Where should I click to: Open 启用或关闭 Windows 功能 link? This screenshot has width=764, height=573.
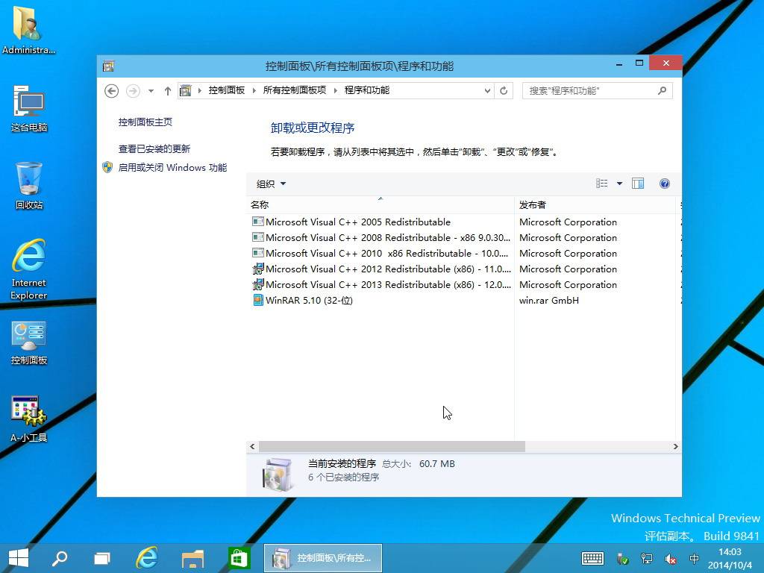pos(172,168)
